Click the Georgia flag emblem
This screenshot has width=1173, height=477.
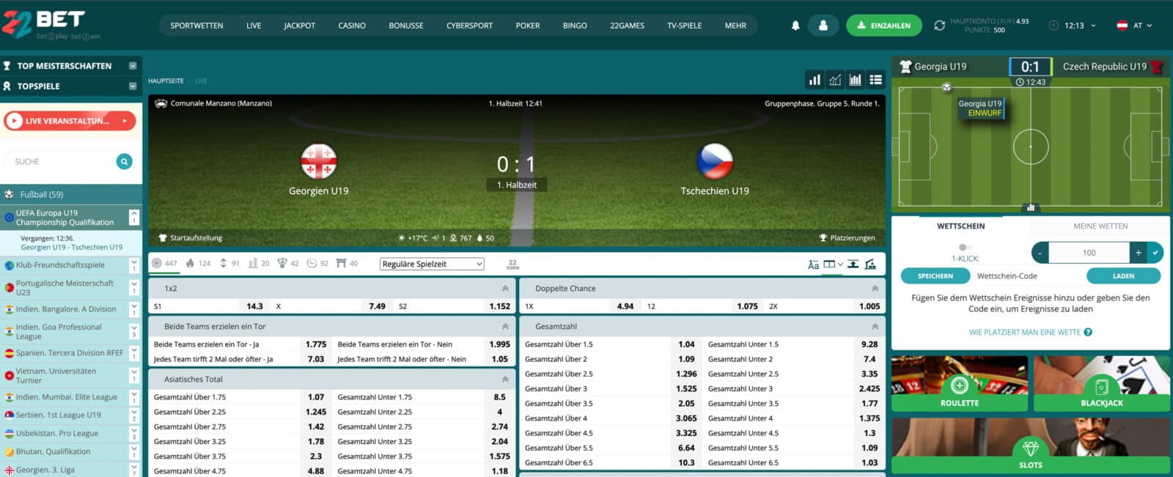[x=319, y=161]
